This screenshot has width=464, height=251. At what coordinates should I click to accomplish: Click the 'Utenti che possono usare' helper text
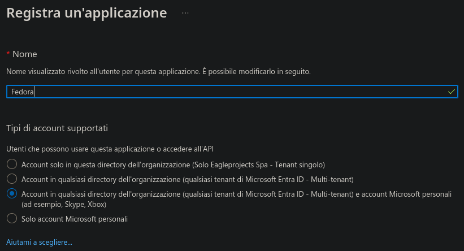(x=110, y=149)
